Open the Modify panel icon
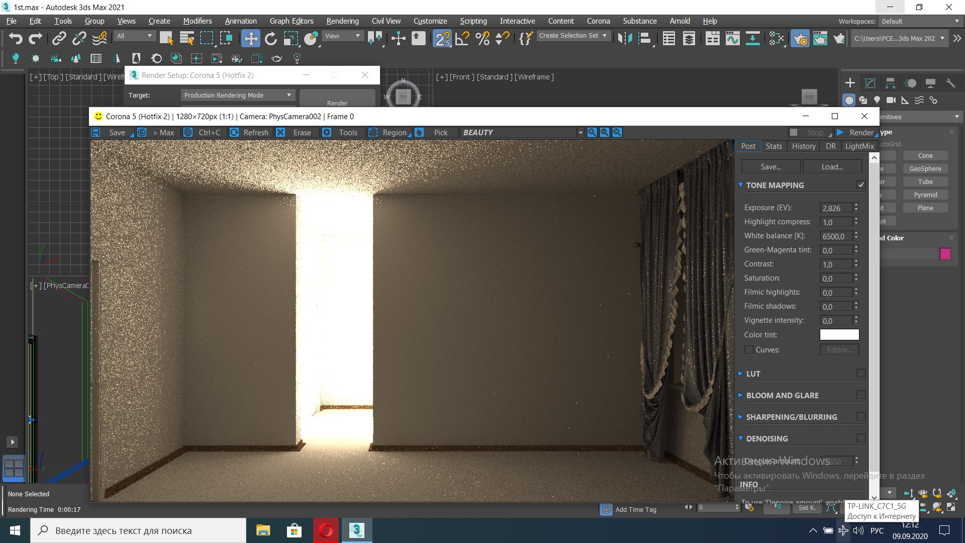The height and width of the screenshot is (543, 965). coord(870,83)
